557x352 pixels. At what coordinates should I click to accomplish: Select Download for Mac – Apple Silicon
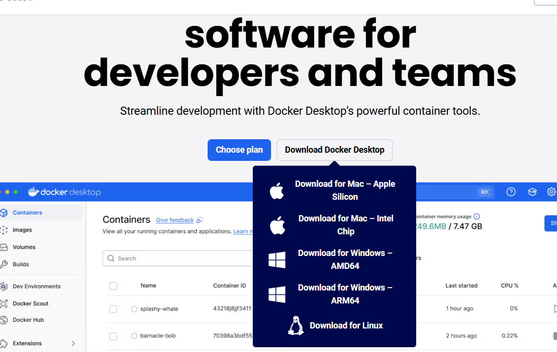[345, 190]
